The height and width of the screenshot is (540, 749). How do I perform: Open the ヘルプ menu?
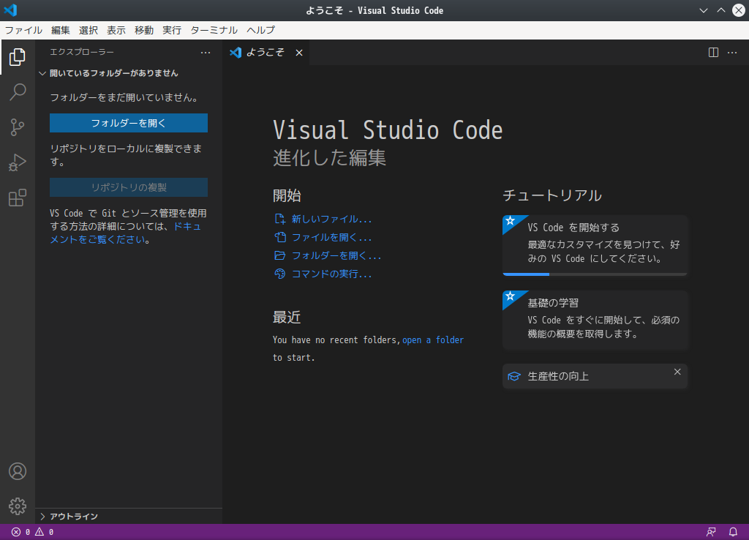pos(261,30)
